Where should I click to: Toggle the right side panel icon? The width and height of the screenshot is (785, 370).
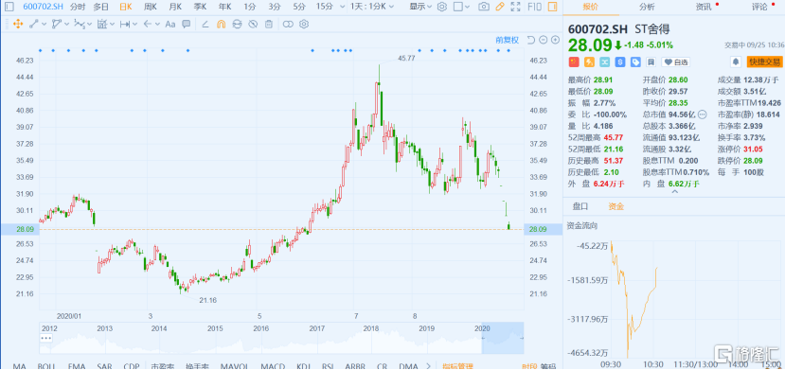click(x=552, y=7)
